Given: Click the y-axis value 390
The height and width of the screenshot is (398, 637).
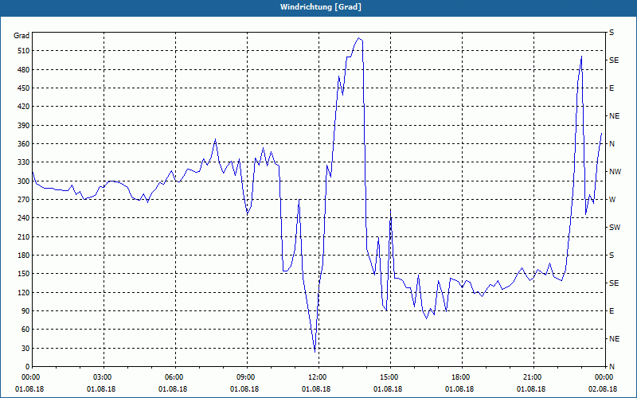Looking at the screenshot, I should [x=24, y=125].
